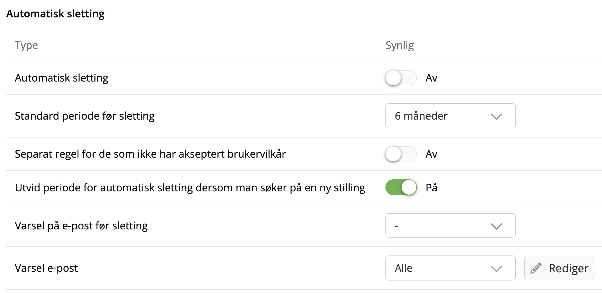The width and height of the screenshot is (602, 293).
Task: Click the Av label beside Automatisk sletting
Action: pos(431,78)
